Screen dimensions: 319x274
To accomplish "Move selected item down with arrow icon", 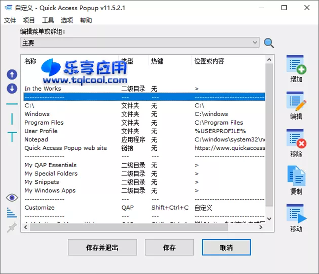I will [x=12, y=89].
